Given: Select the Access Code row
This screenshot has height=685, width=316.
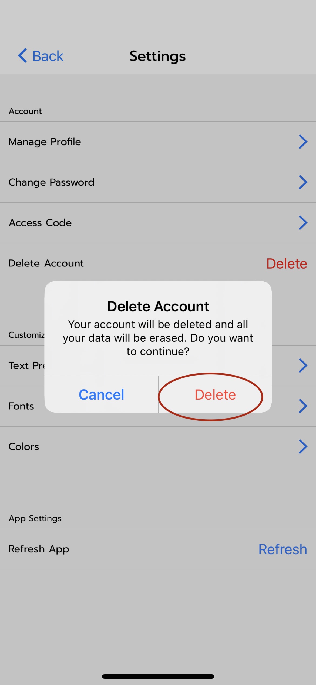Looking at the screenshot, I should click(158, 223).
